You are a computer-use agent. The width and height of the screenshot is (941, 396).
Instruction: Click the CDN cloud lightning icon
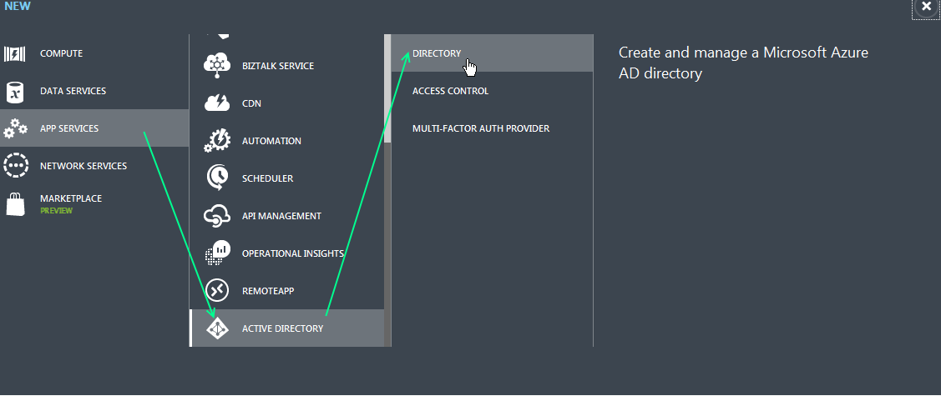[217, 103]
